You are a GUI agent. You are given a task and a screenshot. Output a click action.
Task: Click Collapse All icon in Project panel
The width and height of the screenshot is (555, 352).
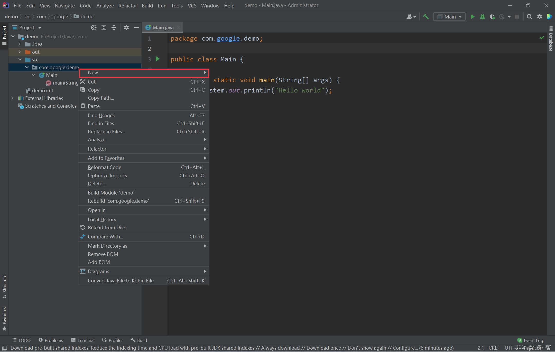point(114,27)
